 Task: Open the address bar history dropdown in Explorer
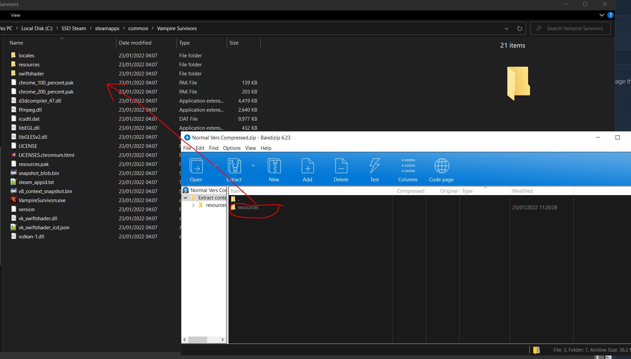(507, 28)
